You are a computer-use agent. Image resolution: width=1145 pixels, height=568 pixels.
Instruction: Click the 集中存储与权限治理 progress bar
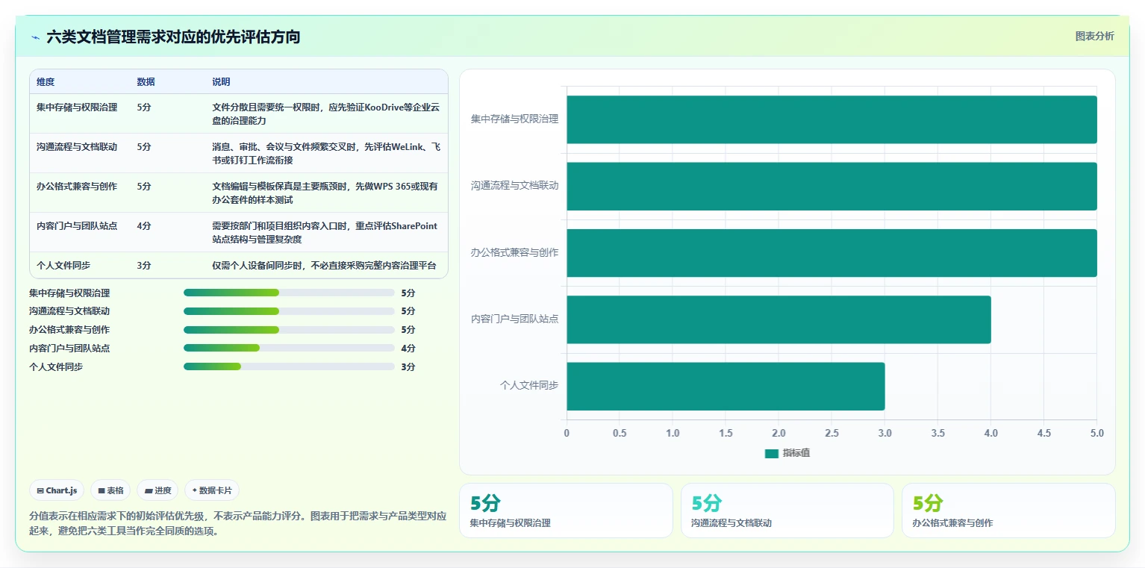click(x=289, y=293)
